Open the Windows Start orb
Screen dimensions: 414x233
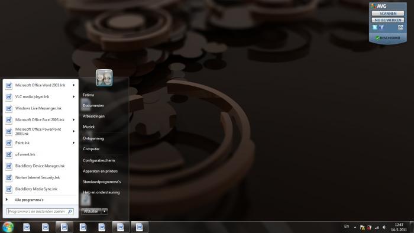click(x=8, y=227)
